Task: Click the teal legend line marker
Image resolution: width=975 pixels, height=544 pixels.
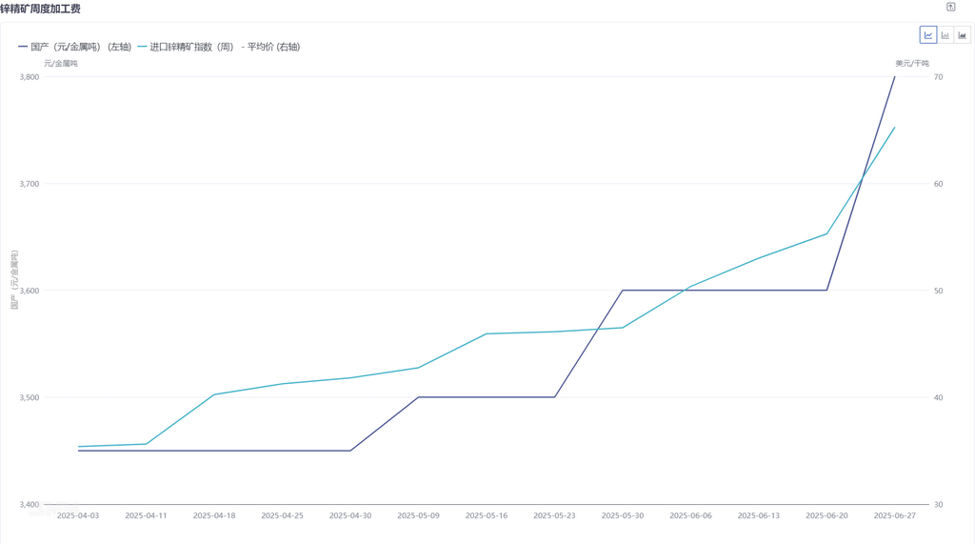Action: tap(143, 47)
